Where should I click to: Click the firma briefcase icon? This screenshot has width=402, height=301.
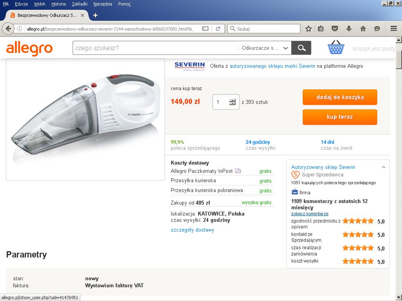(x=294, y=192)
